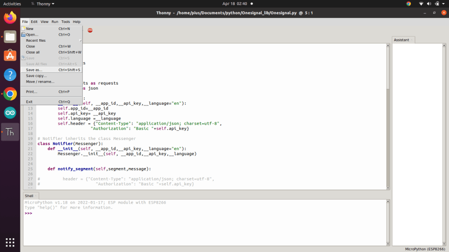This screenshot has width=449, height=252.
Task: Open the Files manager dock icon
Action: point(10,37)
